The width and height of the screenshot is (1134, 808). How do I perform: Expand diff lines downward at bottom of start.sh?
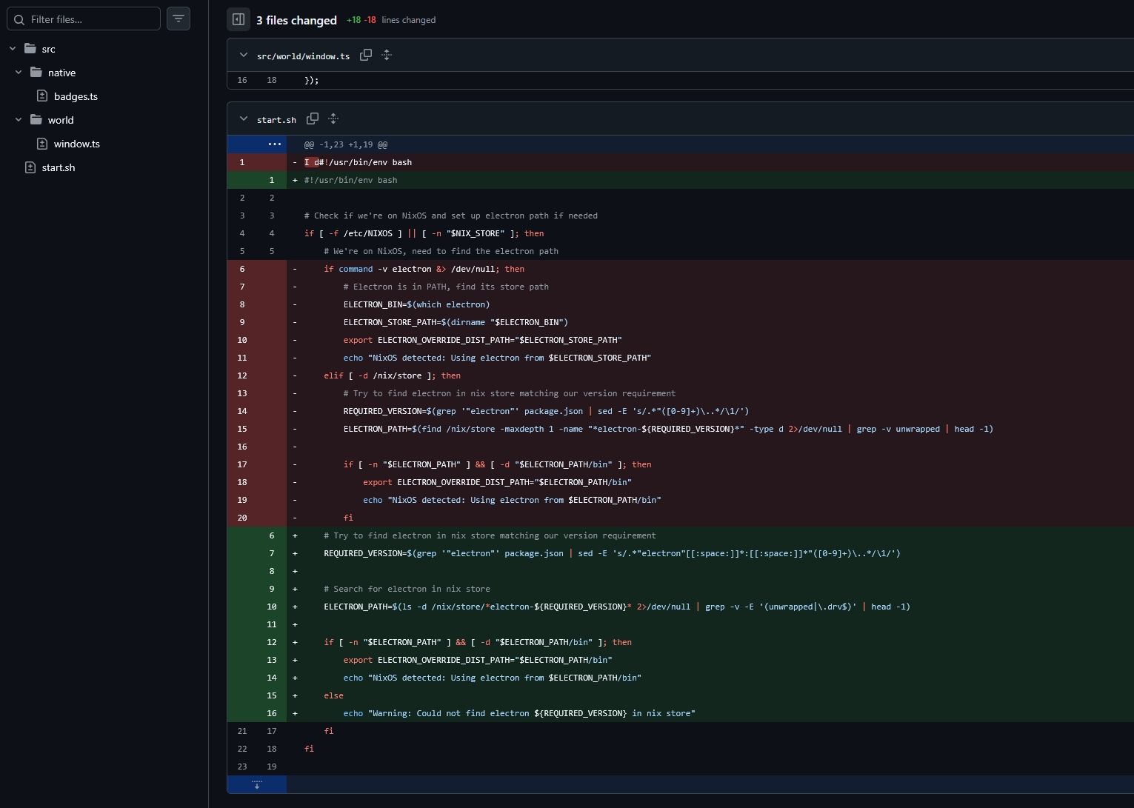(x=257, y=784)
